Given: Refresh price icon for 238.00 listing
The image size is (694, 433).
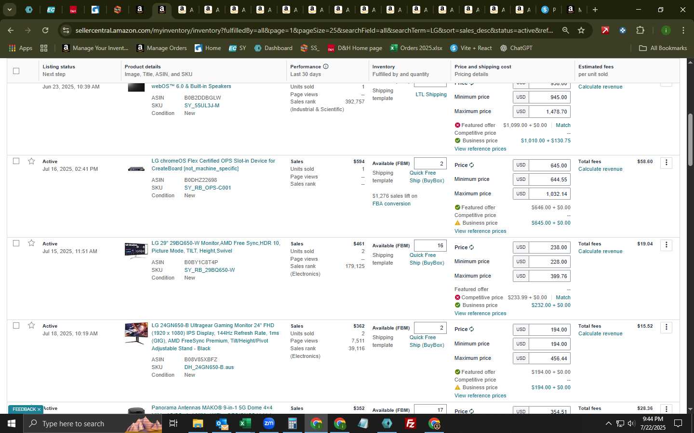Looking at the screenshot, I should (471, 247).
